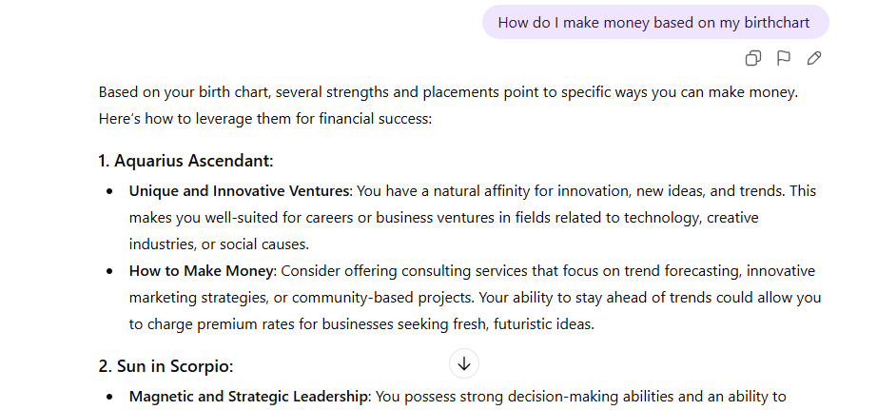The height and width of the screenshot is (410, 877).
Task: Click the "2. Sun in Scorpio:" heading
Action: point(166,366)
